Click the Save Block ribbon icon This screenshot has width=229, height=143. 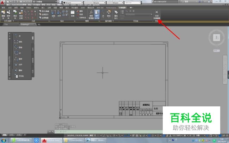coord(8,14)
